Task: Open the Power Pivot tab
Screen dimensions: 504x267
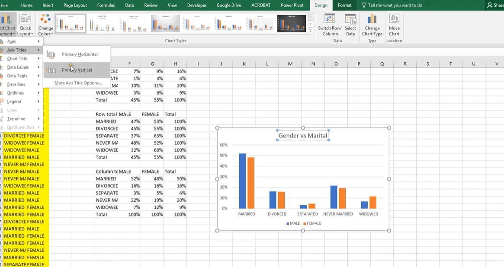Action: [292, 5]
